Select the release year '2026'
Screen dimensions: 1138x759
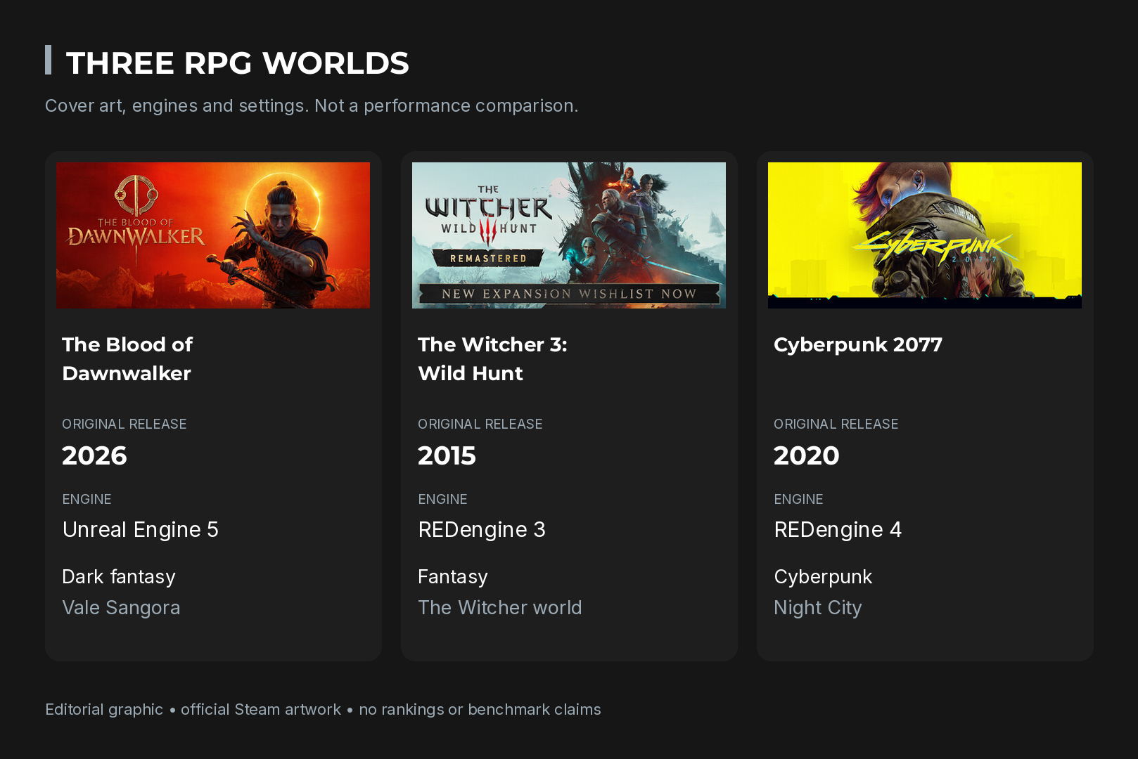point(94,455)
